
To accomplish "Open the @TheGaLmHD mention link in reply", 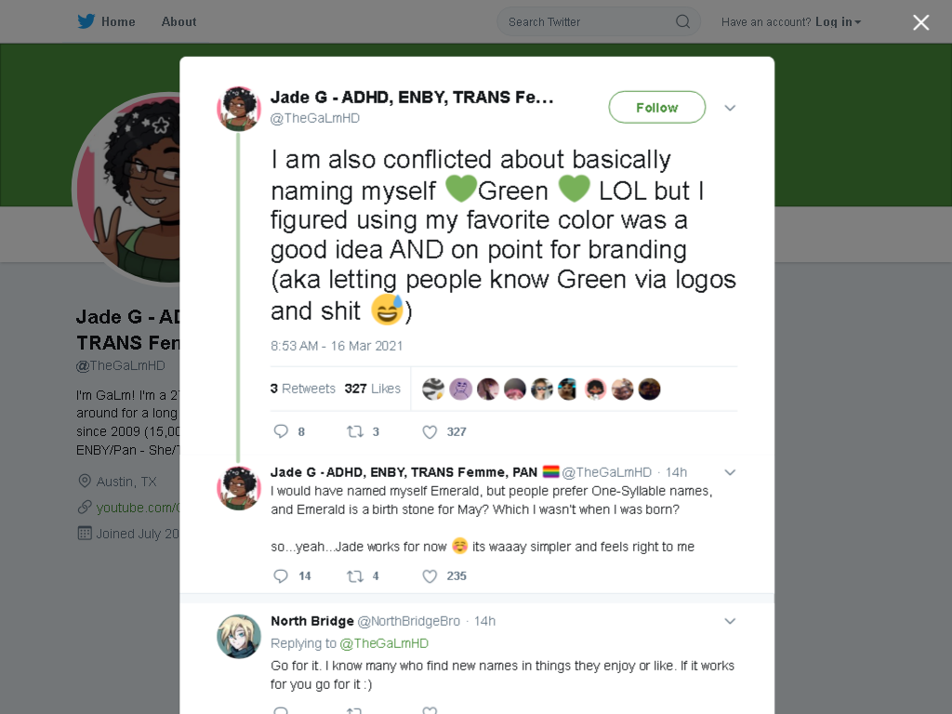I will point(384,643).
